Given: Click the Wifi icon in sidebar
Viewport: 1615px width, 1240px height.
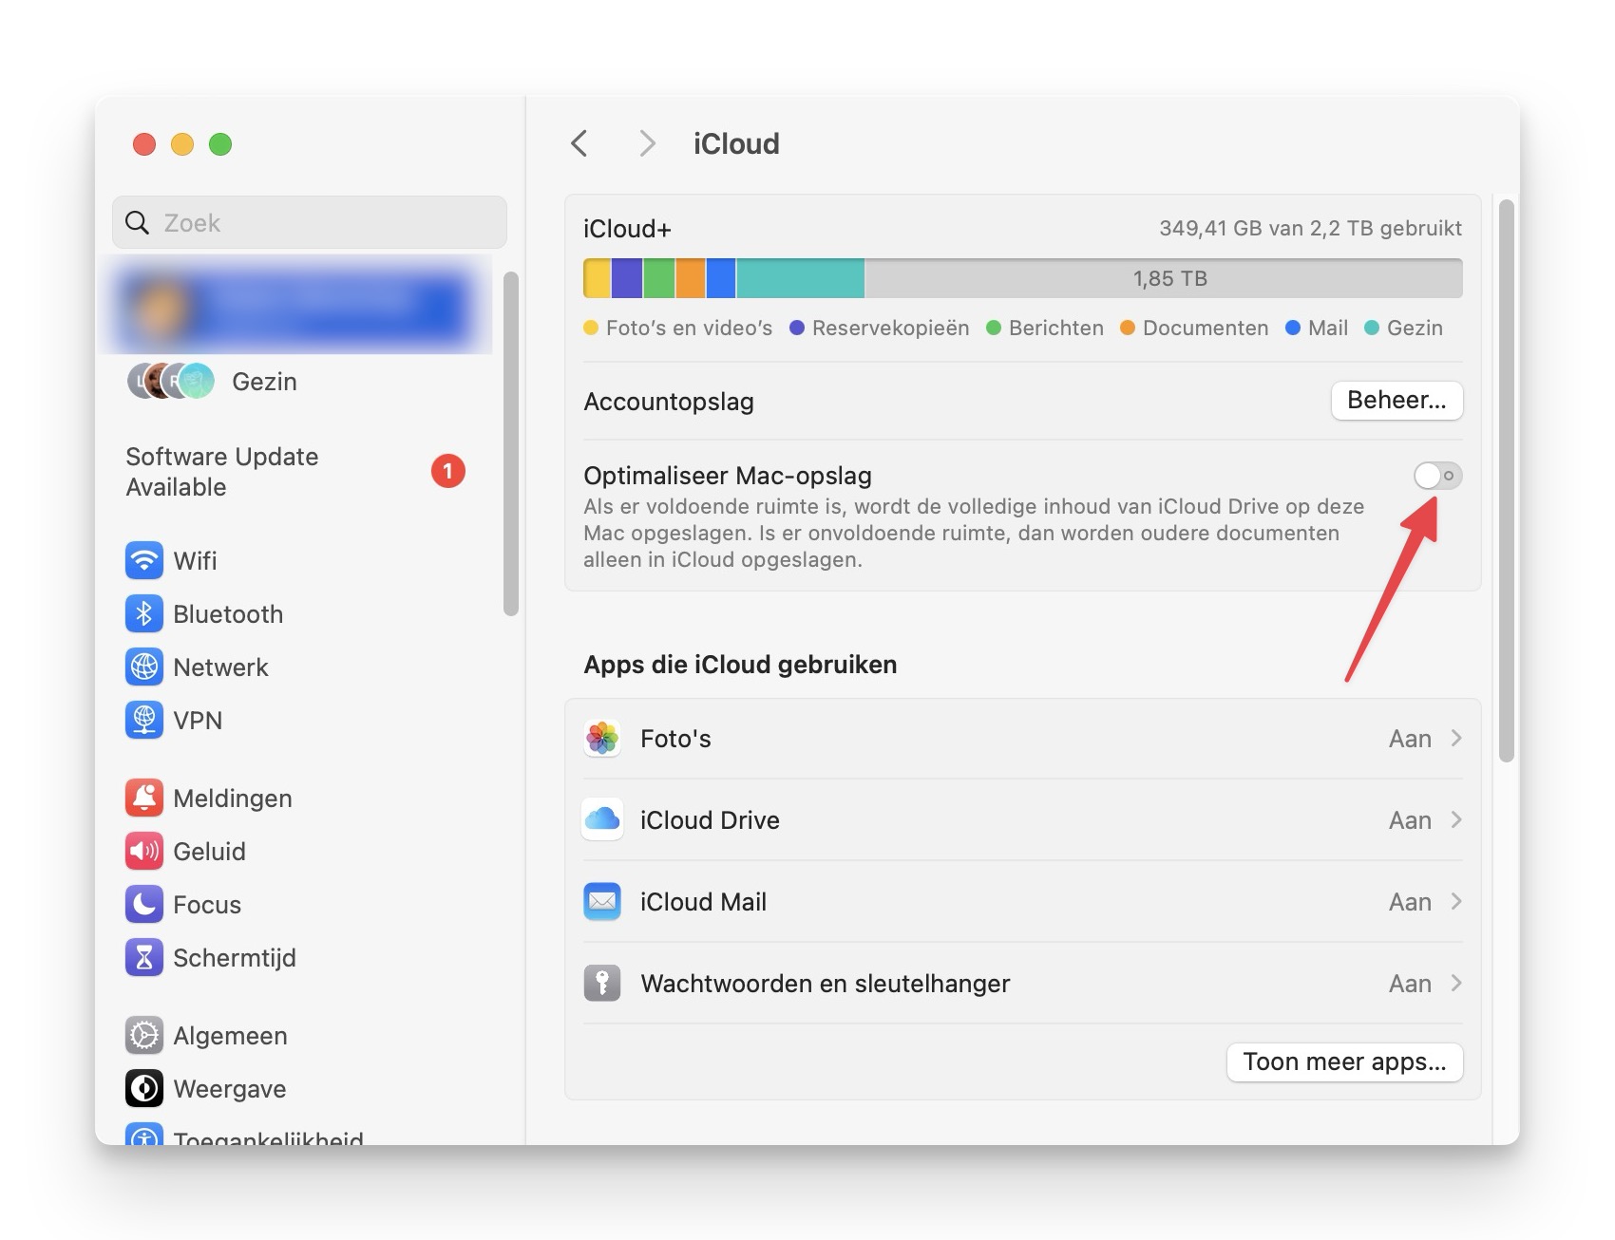Looking at the screenshot, I should tap(144, 560).
